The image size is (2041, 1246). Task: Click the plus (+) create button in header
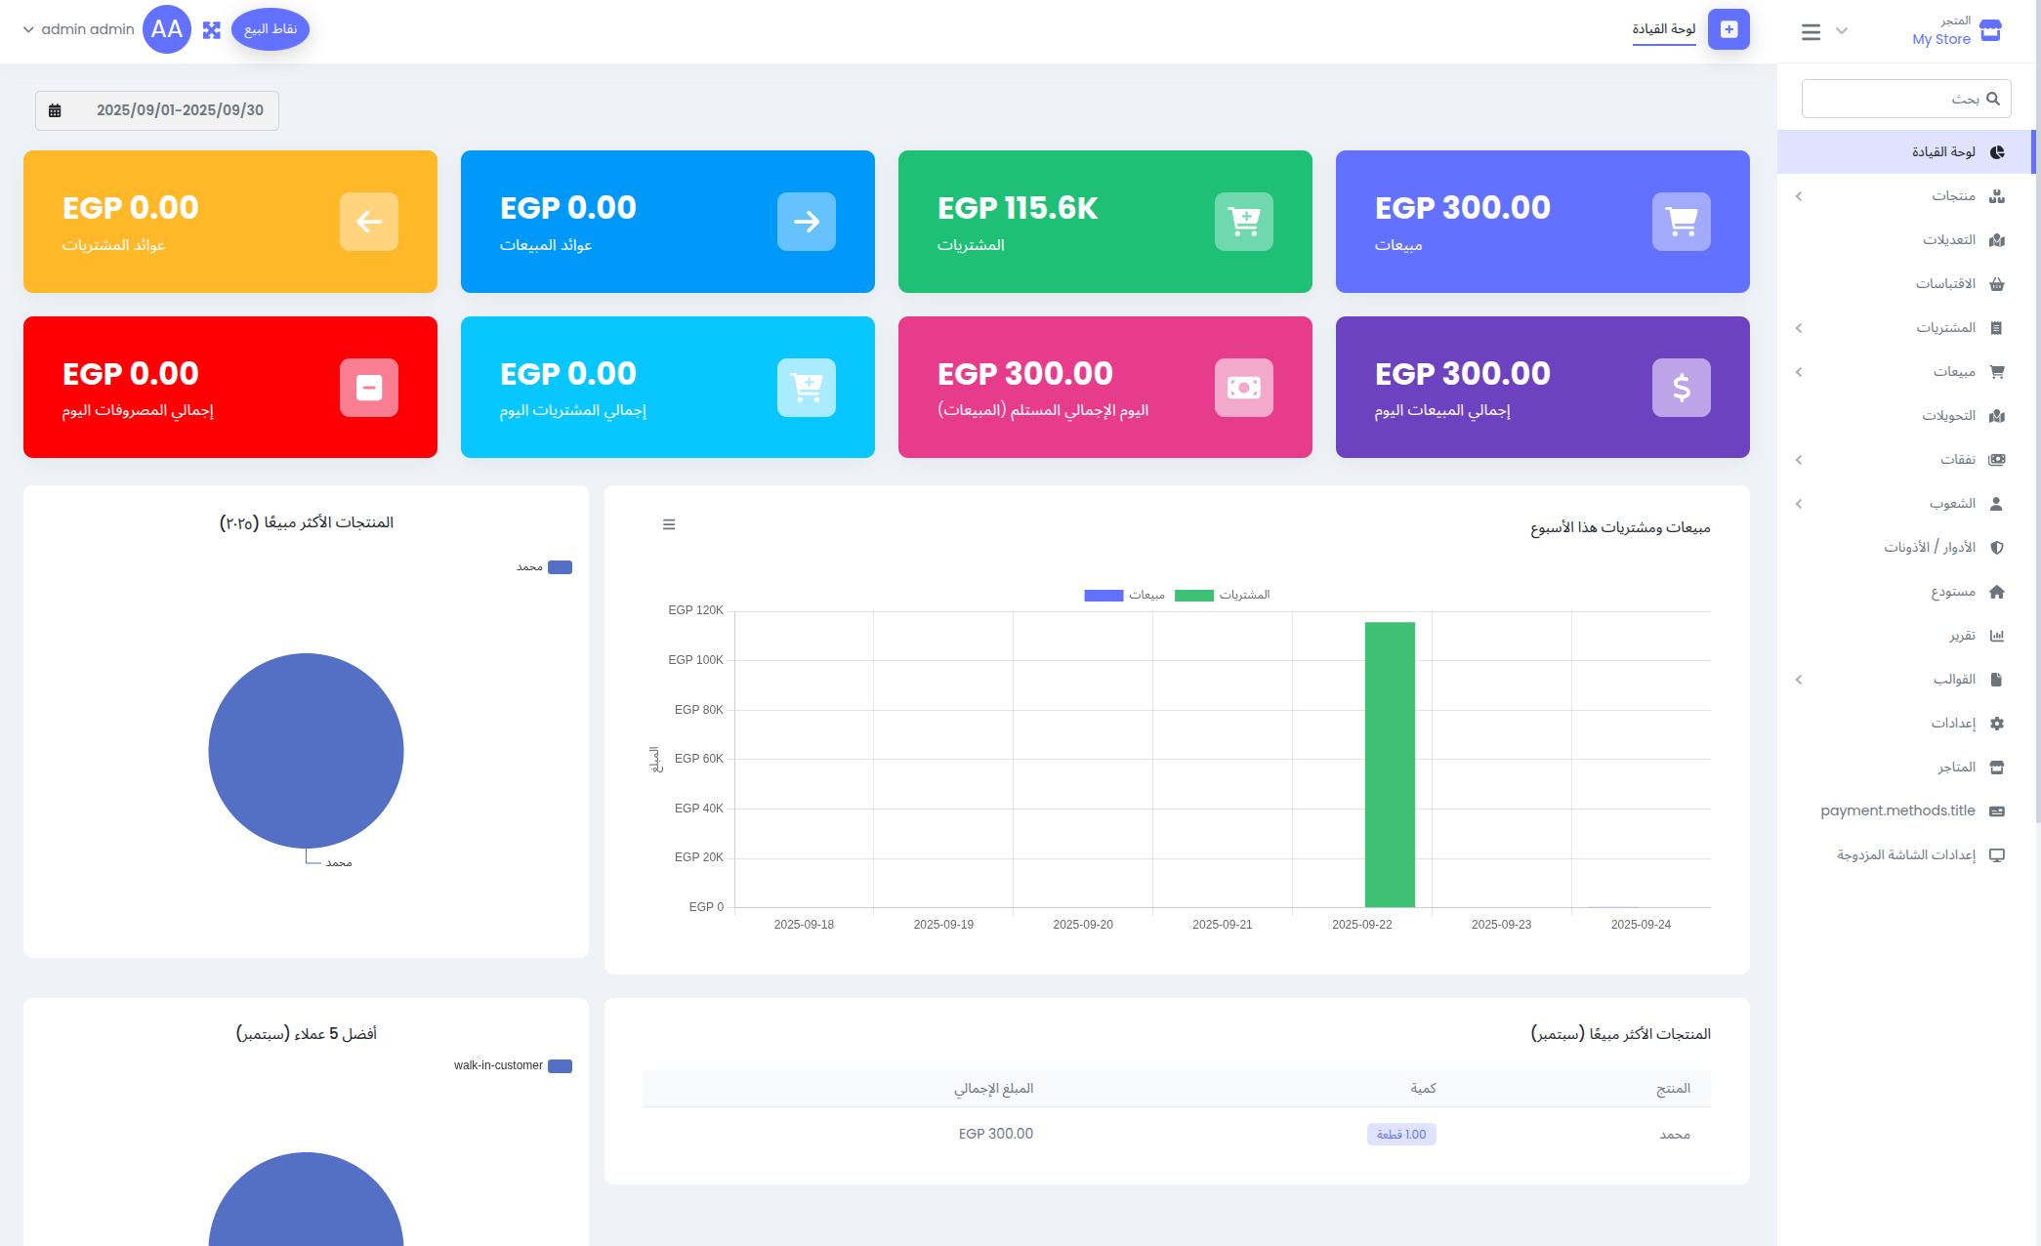(1729, 30)
